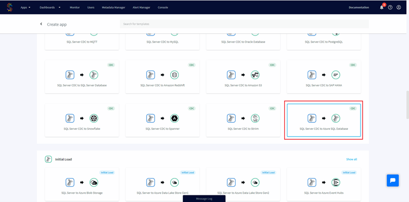
Task: Click Azure Blob Storage target icon
Action: point(94,182)
